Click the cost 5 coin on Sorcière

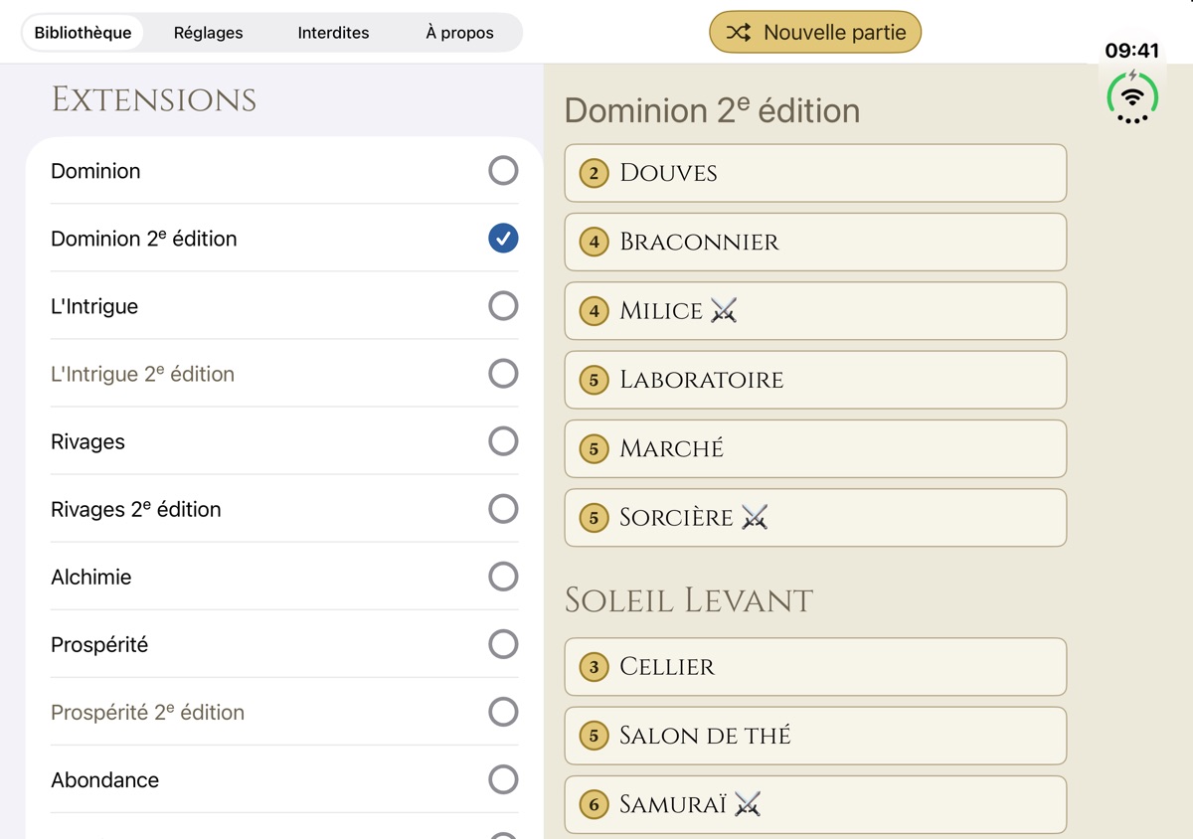(595, 518)
